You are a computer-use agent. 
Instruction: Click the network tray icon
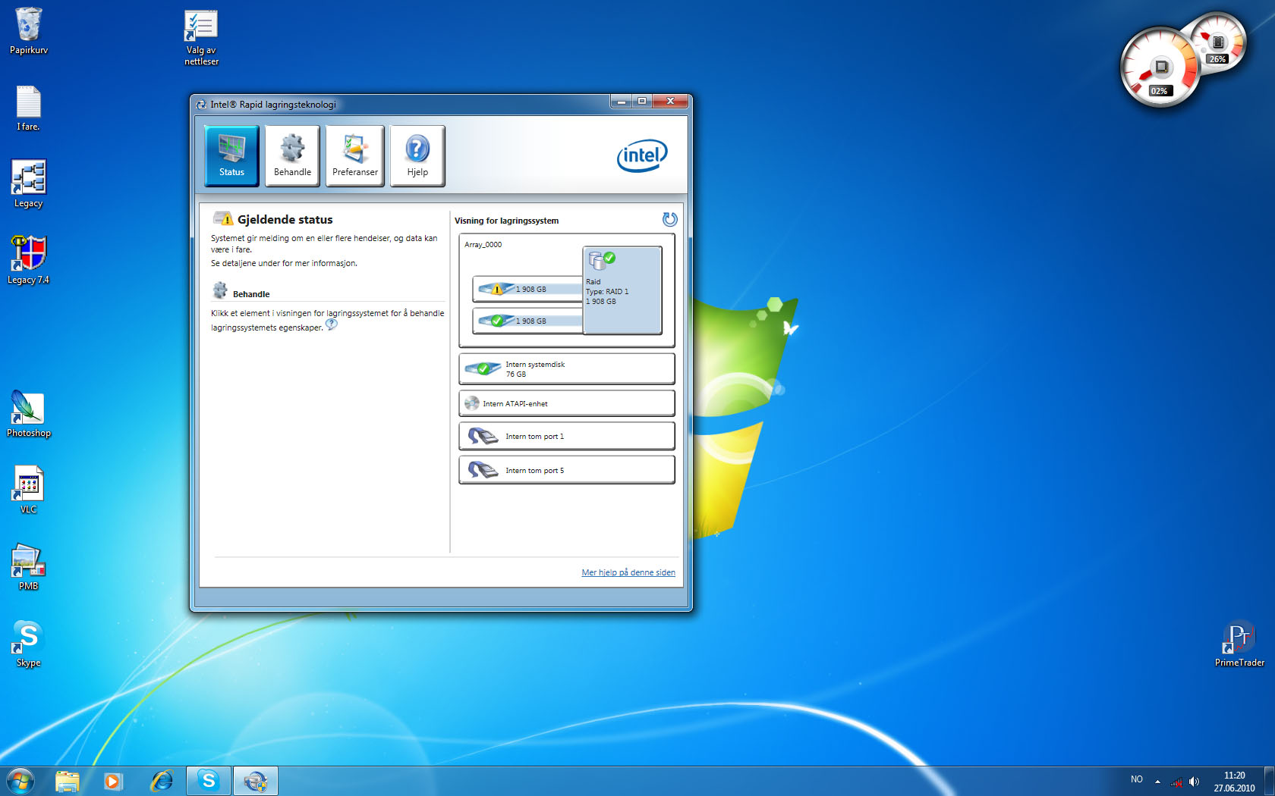1176,782
